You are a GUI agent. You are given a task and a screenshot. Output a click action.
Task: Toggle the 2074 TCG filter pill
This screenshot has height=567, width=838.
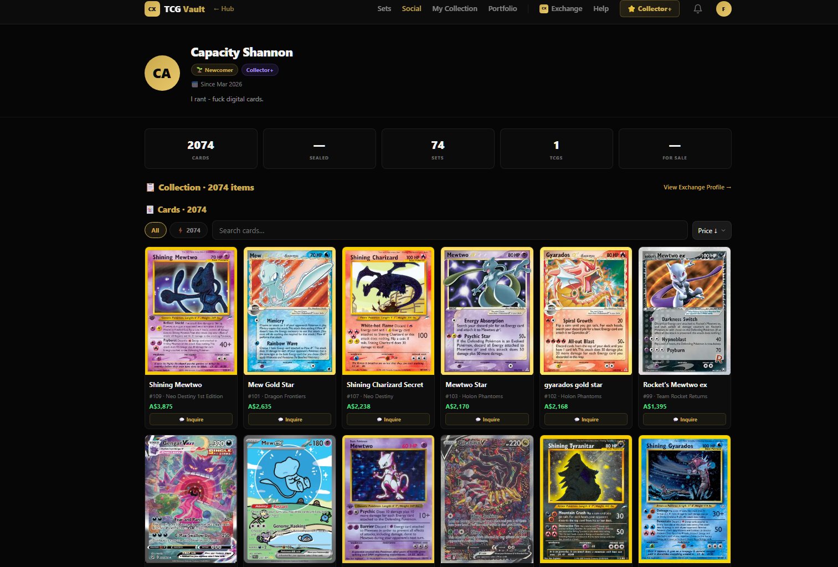189,230
